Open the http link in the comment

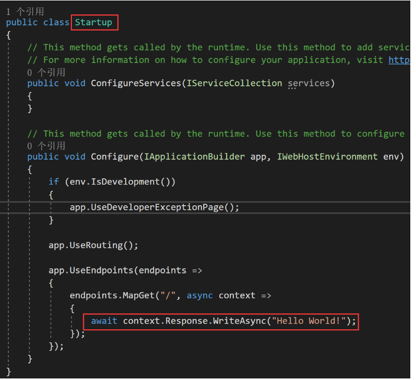tap(399, 60)
